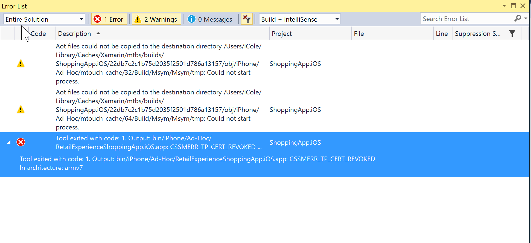Click the 'In architecture: armv7' detail text
The image size is (531, 243).
point(51,168)
